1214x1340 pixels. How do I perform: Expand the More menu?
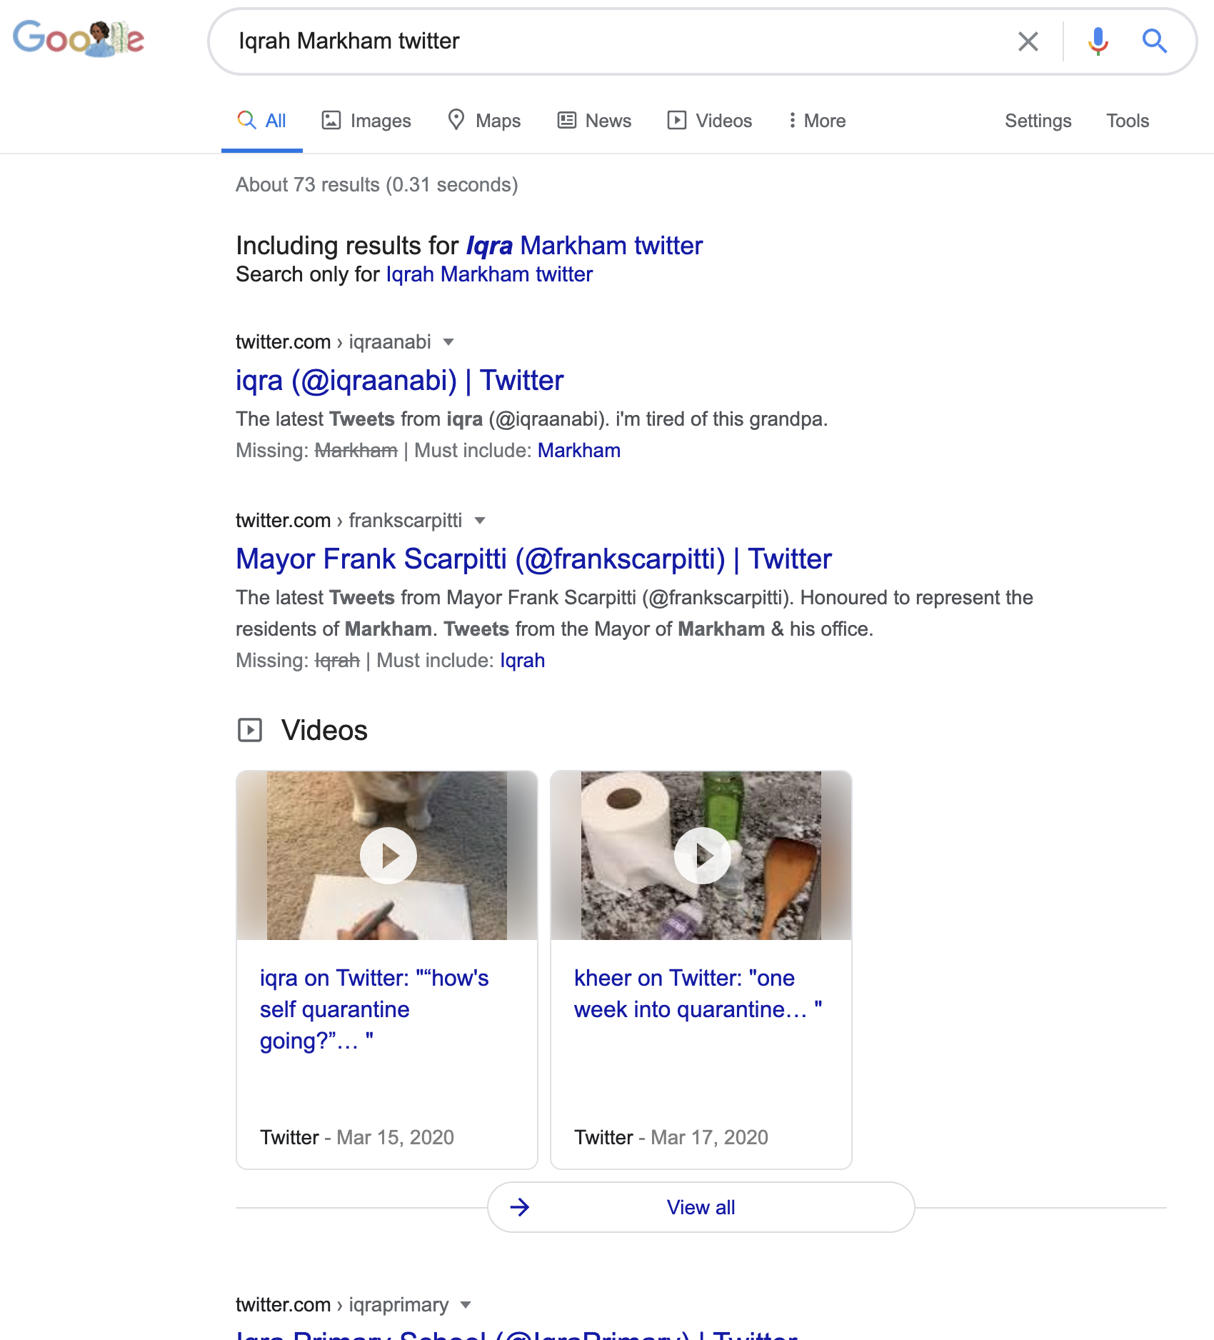coord(817,121)
